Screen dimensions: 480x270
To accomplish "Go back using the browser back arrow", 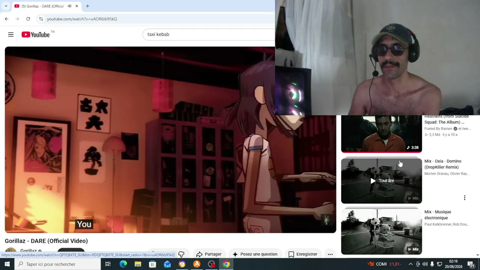I will [x=7, y=19].
